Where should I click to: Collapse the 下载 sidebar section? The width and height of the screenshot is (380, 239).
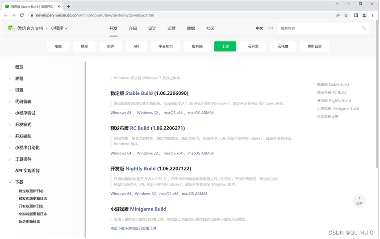pos(10,182)
